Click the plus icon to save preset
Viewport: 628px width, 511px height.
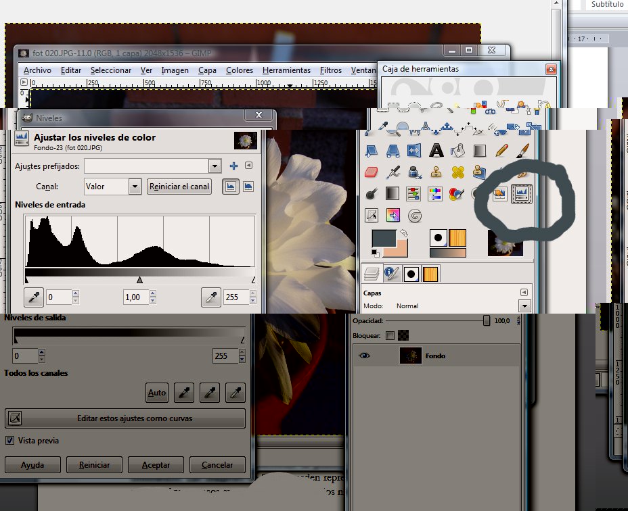click(233, 166)
